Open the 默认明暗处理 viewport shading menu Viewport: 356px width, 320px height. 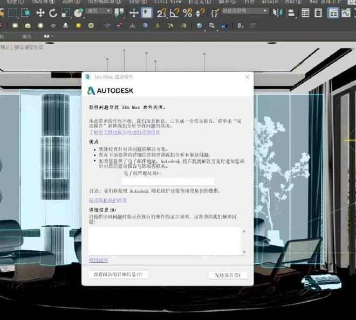tap(29, 48)
